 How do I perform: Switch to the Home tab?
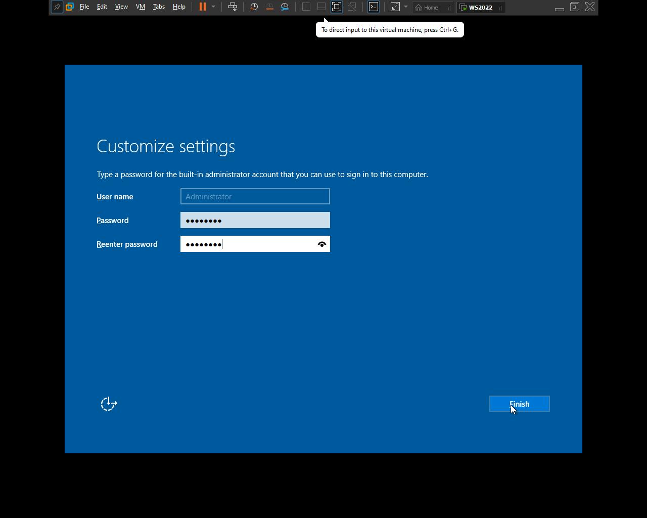pos(431,8)
